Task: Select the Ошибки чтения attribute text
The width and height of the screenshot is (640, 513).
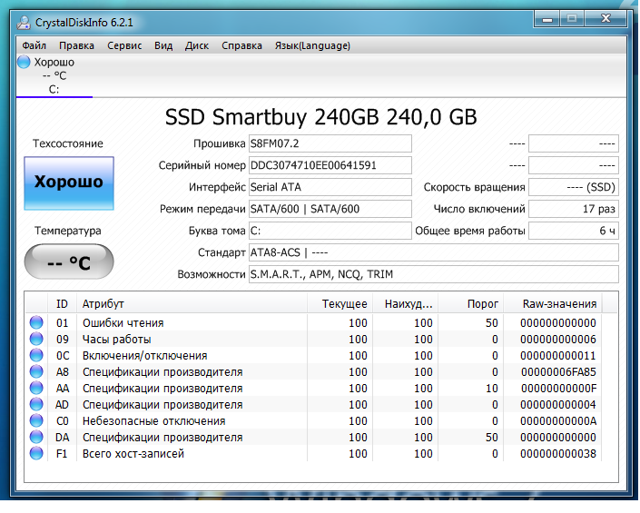Action: pyautogui.click(x=123, y=323)
